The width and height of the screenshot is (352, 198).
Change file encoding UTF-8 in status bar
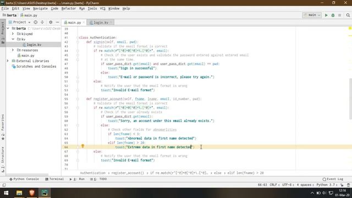pos(288,185)
